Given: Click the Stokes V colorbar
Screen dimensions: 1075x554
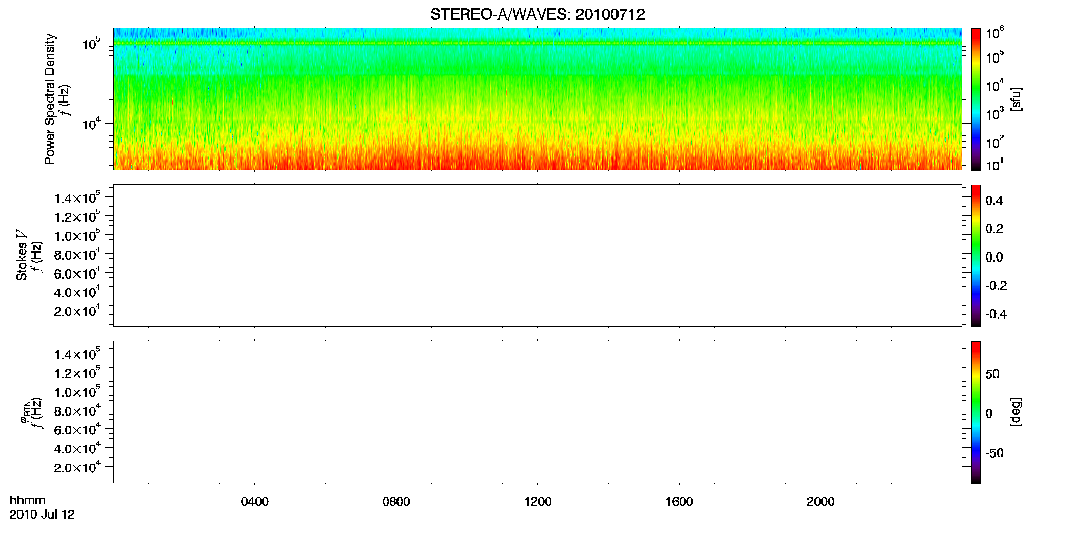Looking at the screenshot, I should 976,255.
